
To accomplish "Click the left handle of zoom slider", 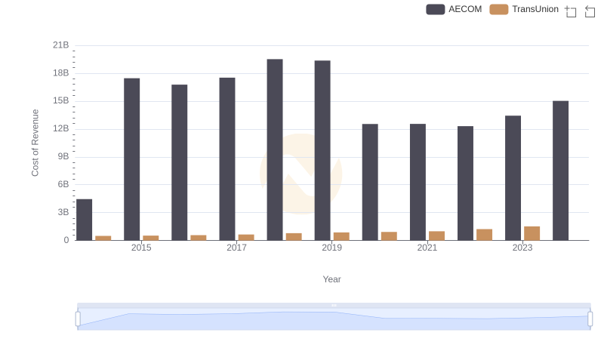I will coord(78,319).
